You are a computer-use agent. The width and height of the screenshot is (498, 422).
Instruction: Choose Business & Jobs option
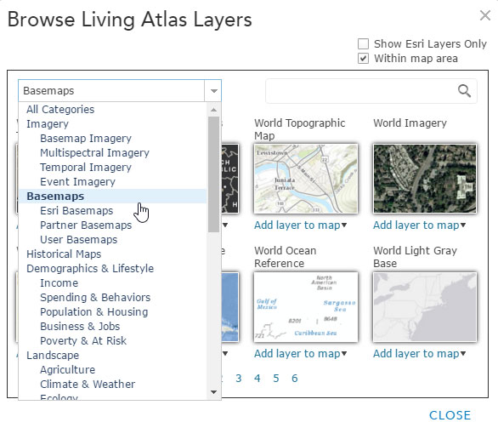pos(80,327)
